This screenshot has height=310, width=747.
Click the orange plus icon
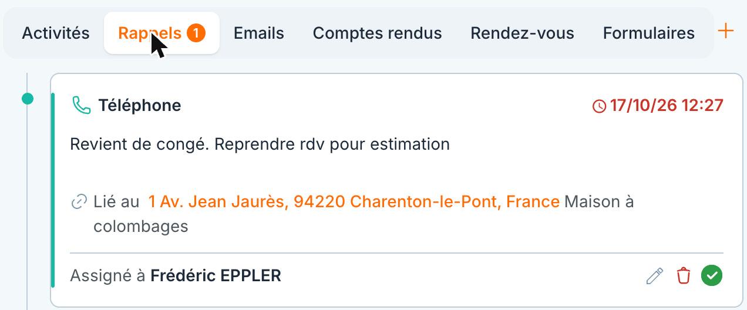[726, 31]
